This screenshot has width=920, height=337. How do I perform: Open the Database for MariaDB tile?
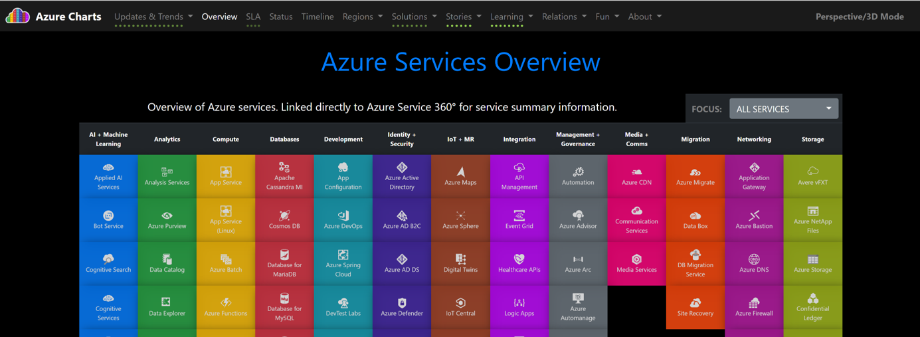click(284, 264)
